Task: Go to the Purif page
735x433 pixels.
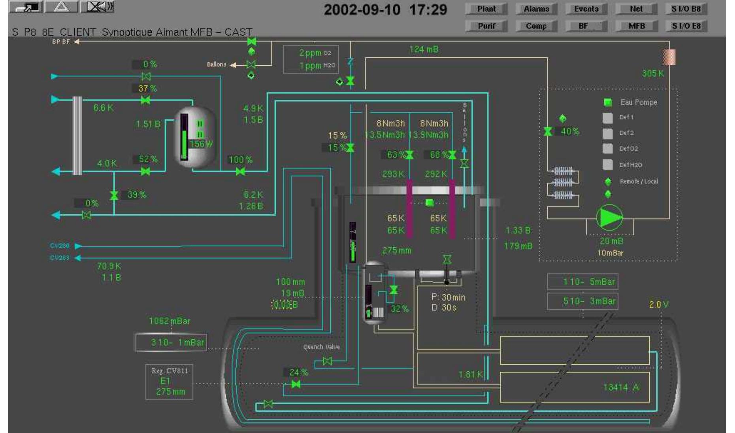Action: [486, 26]
